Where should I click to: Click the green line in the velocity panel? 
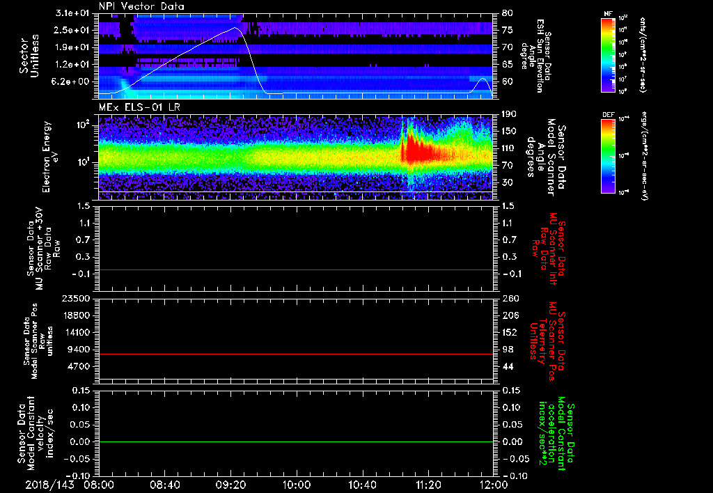(295, 441)
